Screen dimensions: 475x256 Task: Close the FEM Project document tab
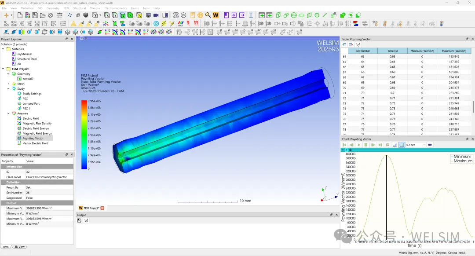click(x=102, y=208)
